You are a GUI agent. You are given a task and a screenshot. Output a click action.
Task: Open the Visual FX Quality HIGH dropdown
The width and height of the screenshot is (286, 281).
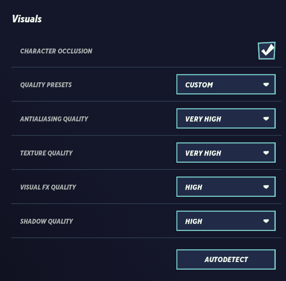(x=225, y=187)
